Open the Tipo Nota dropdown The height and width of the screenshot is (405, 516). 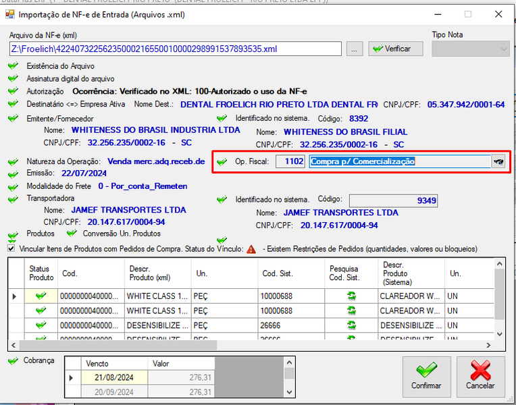click(471, 49)
